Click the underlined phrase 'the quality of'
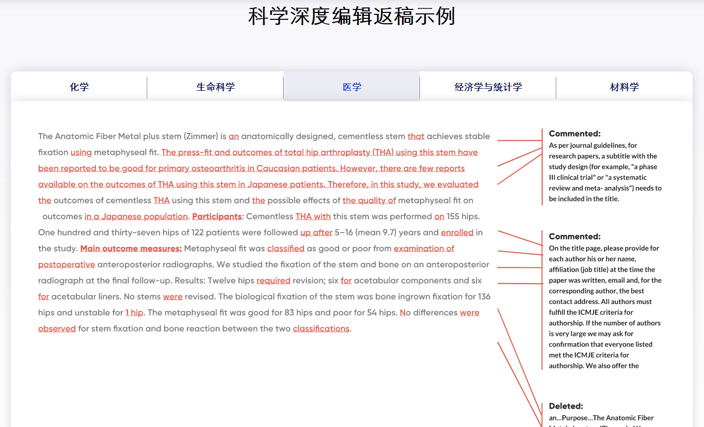The height and width of the screenshot is (427, 704). tap(369, 200)
